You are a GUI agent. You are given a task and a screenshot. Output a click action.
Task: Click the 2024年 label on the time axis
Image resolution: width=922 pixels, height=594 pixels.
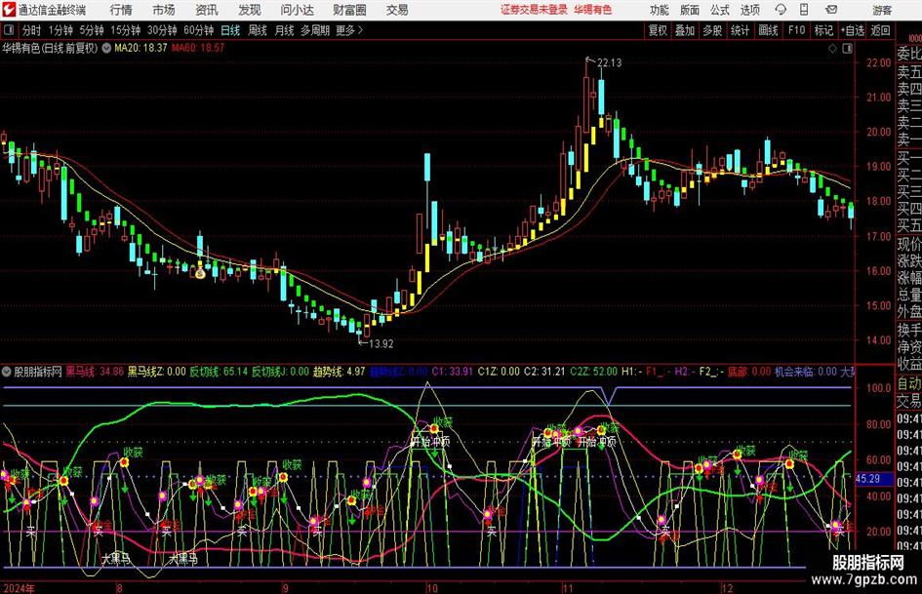[19, 587]
